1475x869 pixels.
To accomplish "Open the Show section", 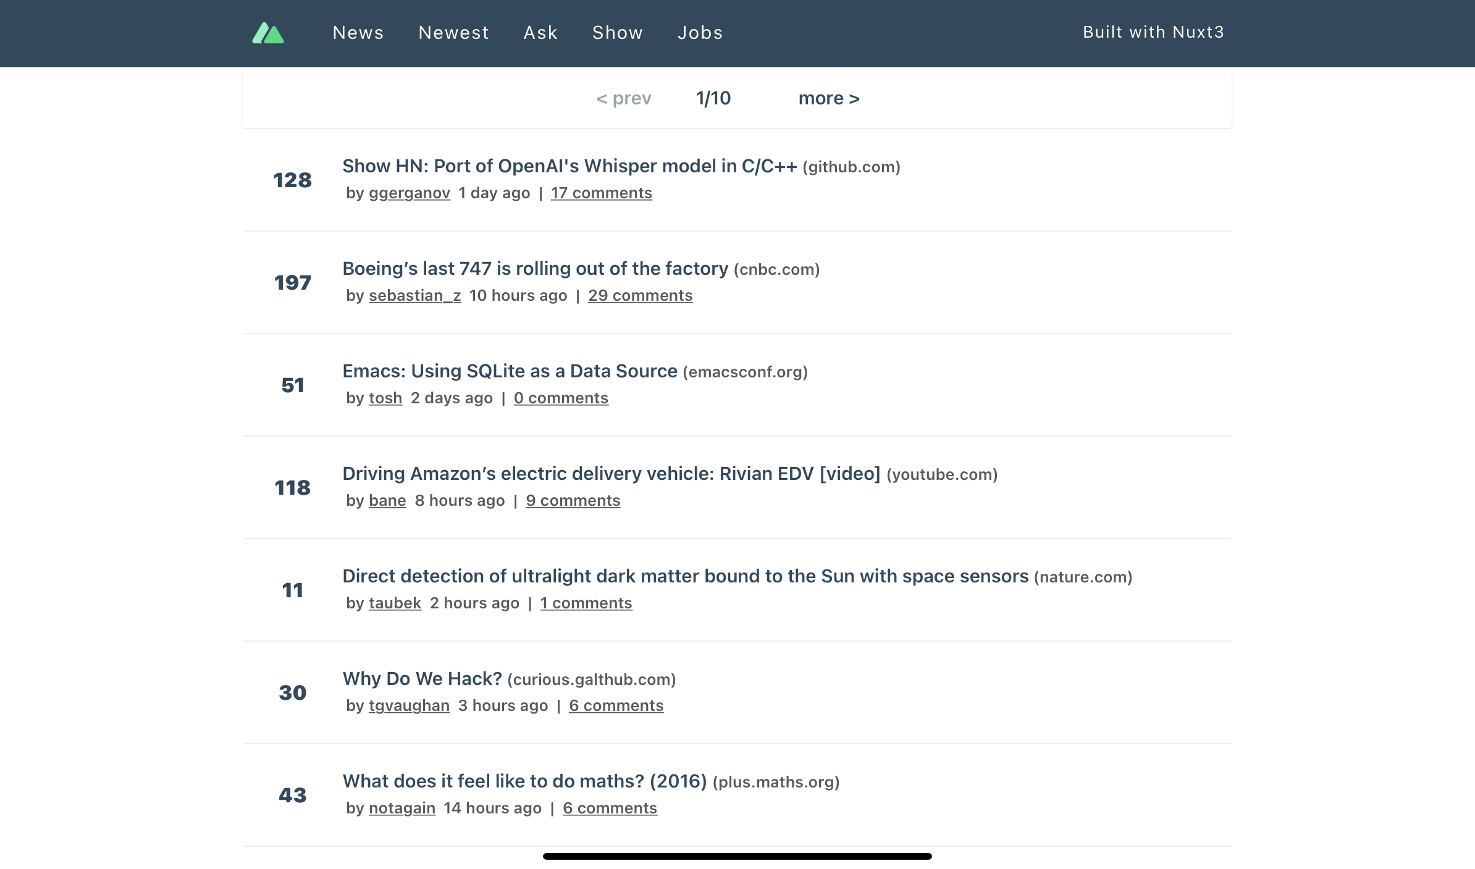I will click(617, 33).
